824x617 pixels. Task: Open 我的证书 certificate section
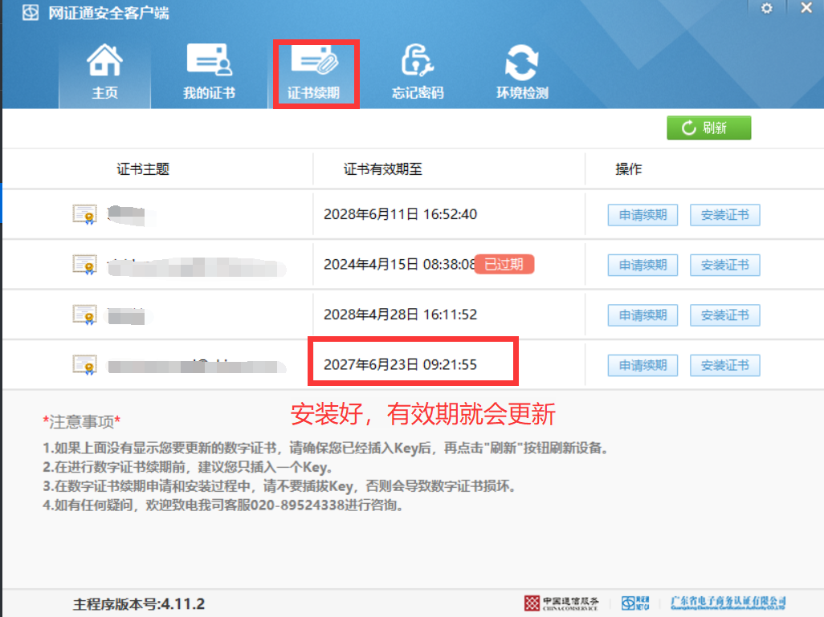pos(209,72)
